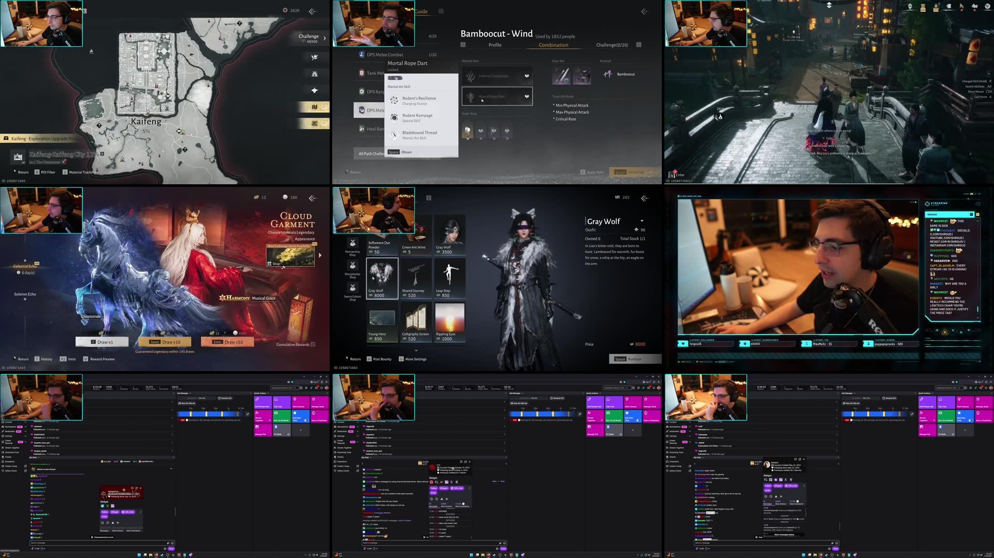Toggle the heart favorite on Infernal Twinblades

pos(527,76)
